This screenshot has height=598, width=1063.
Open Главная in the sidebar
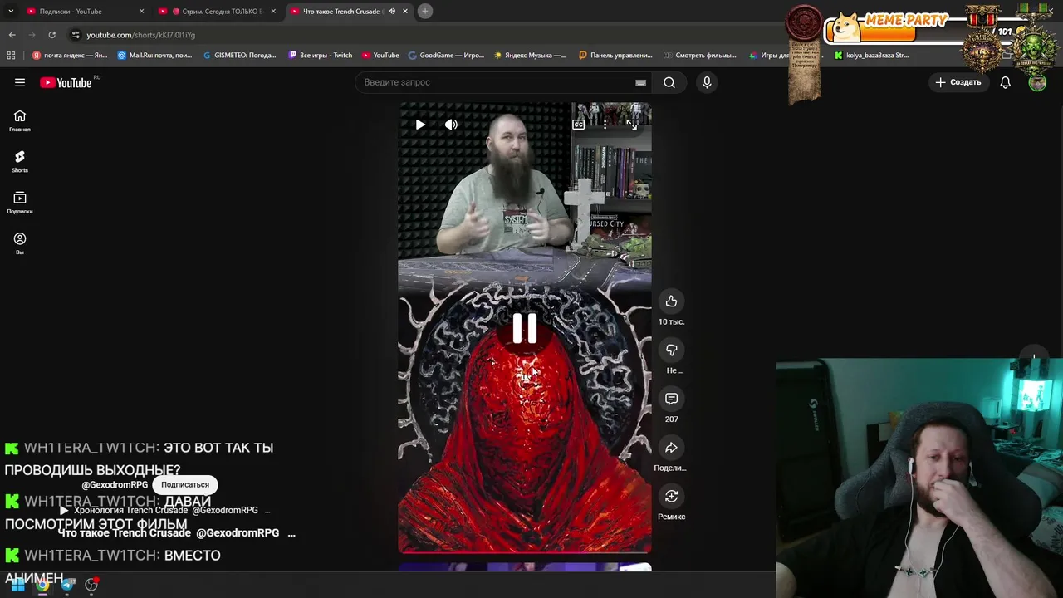coord(20,121)
